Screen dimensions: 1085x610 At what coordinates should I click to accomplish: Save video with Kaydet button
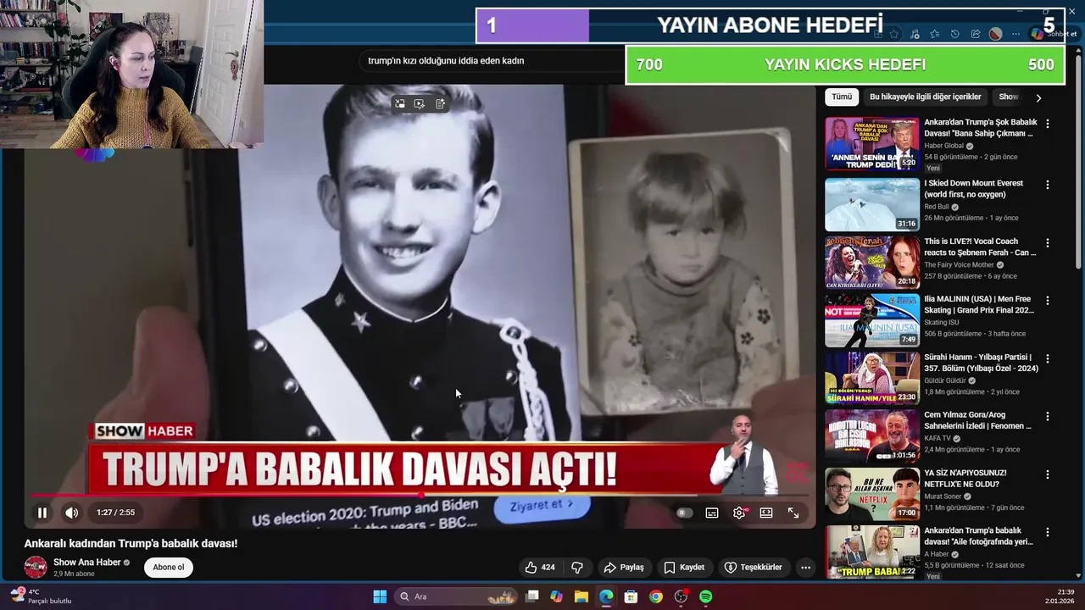tap(684, 567)
